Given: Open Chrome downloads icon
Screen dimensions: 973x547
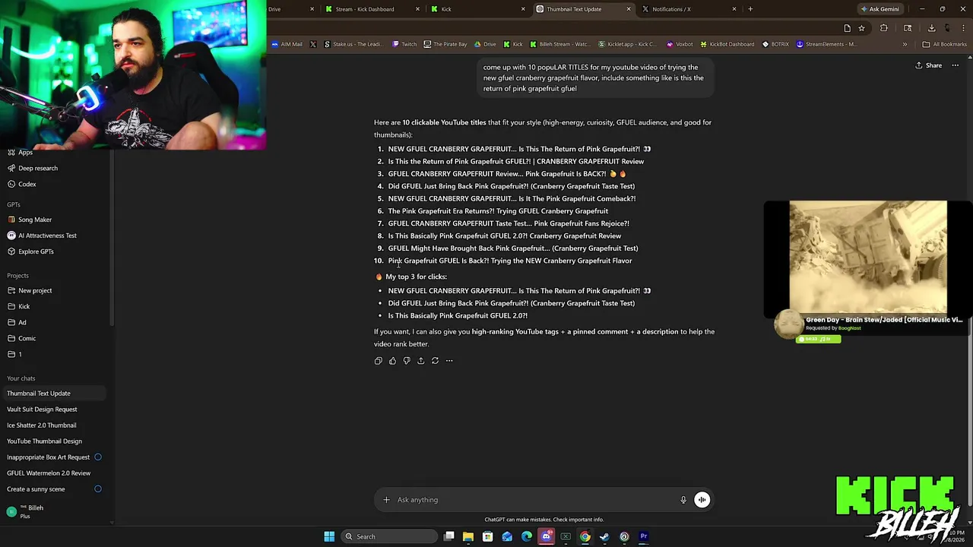Looking at the screenshot, I should 931,28.
